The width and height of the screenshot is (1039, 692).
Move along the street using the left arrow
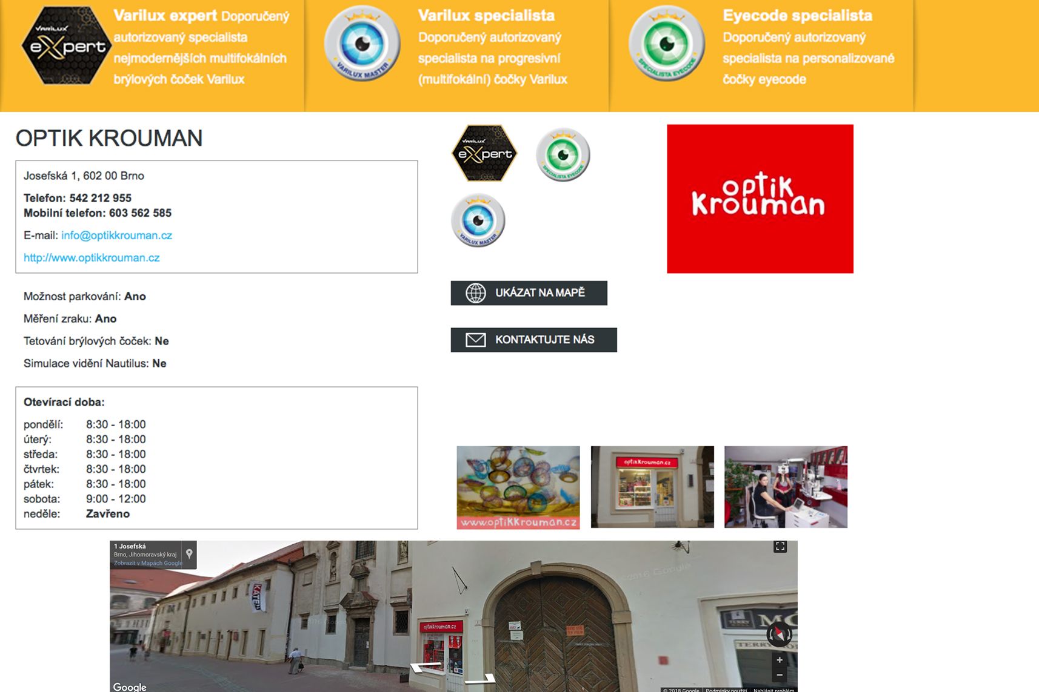click(426, 667)
